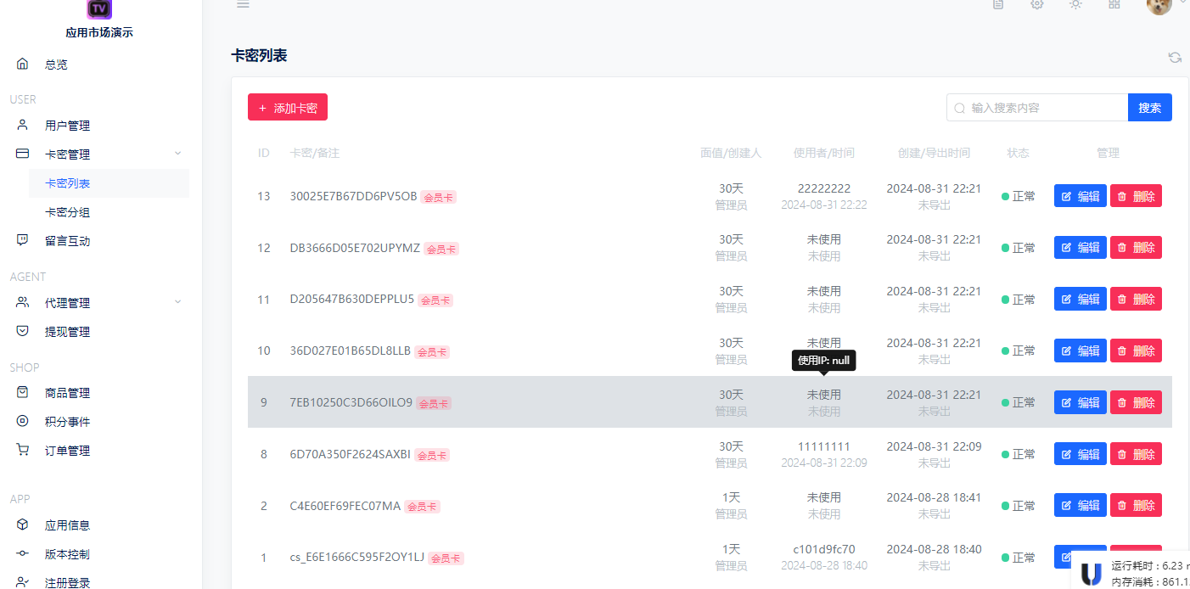
Task: Delete the card with ID 9
Action: click(1136, 402)
